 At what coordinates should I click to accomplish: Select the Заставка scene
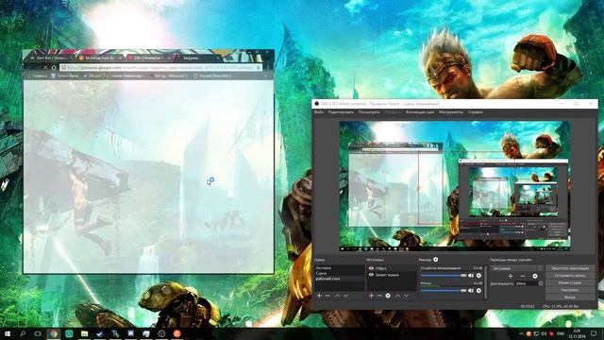coord(339,268)
